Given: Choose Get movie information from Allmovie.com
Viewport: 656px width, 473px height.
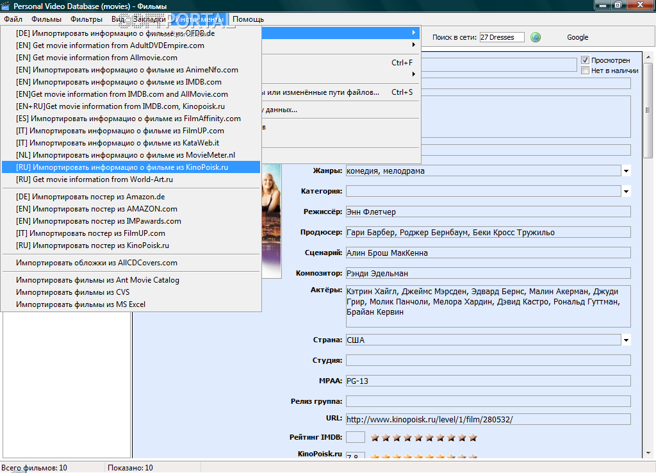Looking at the screenshot, I should [x=131, y=58].
